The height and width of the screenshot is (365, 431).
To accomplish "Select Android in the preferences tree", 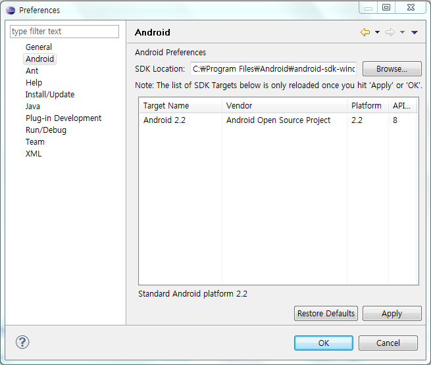I will click(40, 59).
